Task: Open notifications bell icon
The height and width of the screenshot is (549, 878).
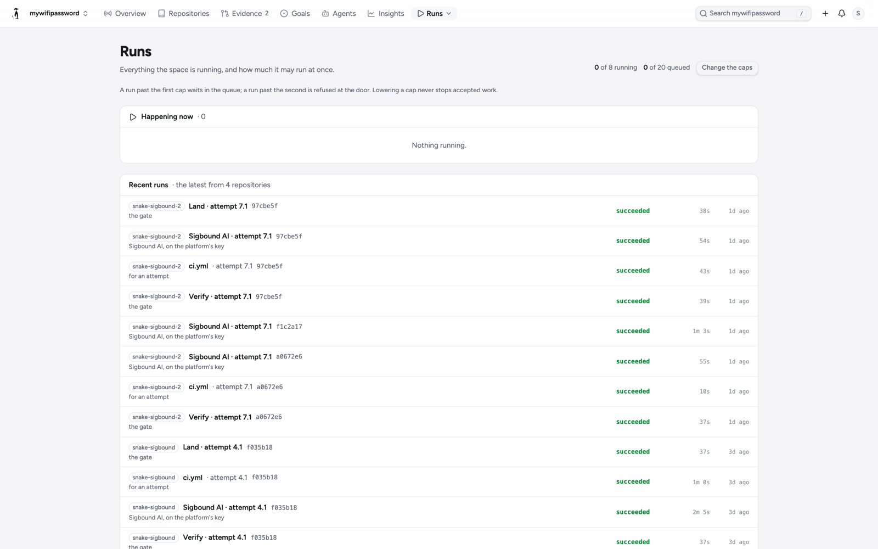Action: [x=841, y=13]
